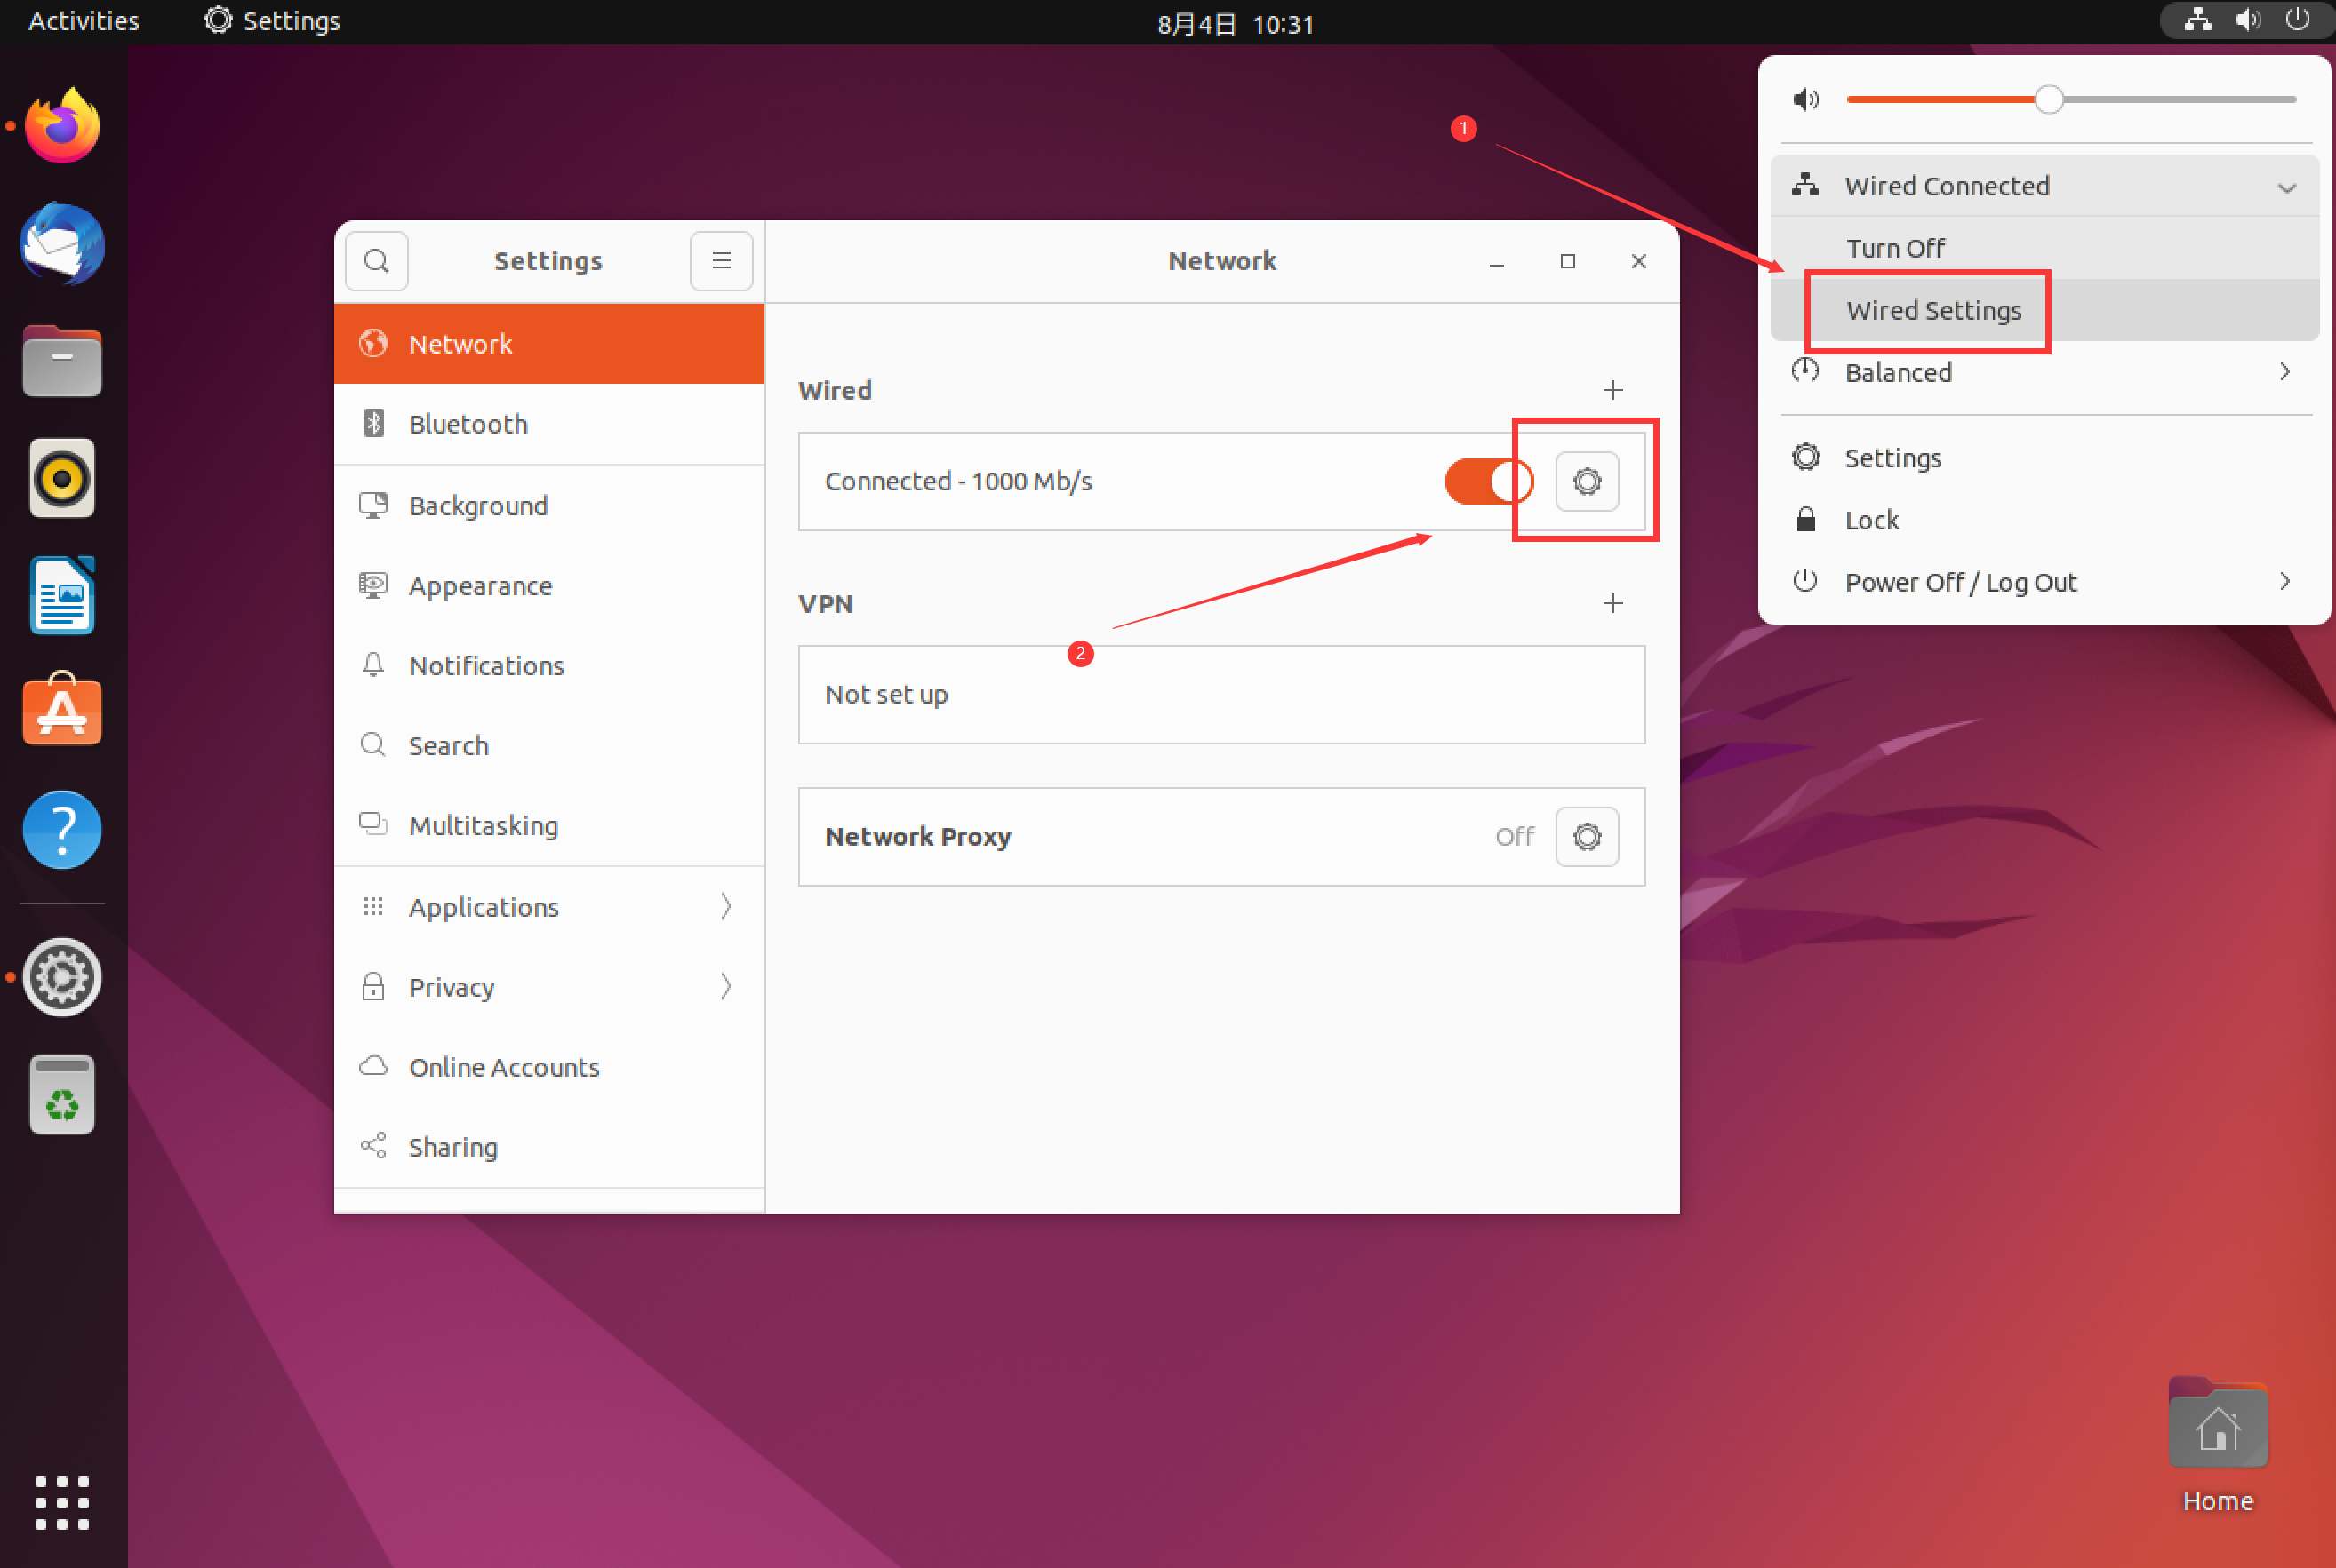Click the Settings search icon

click(376, 261)
